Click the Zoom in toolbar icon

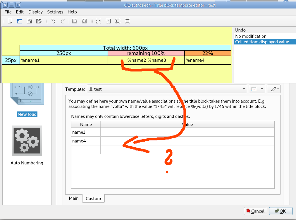(99, 21)
